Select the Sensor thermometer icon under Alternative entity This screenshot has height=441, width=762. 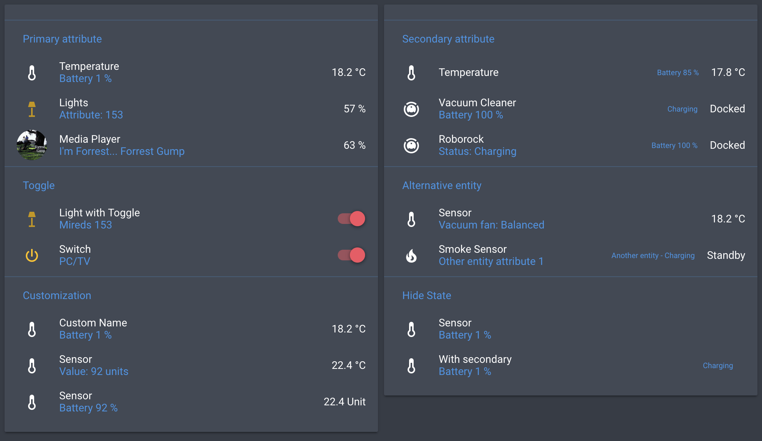tap(412, 219)
